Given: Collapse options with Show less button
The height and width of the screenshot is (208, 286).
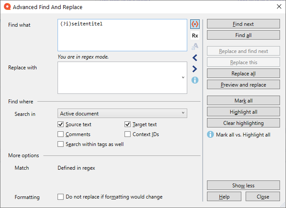Looking at the screenshot, I should [x=243, y=186].
